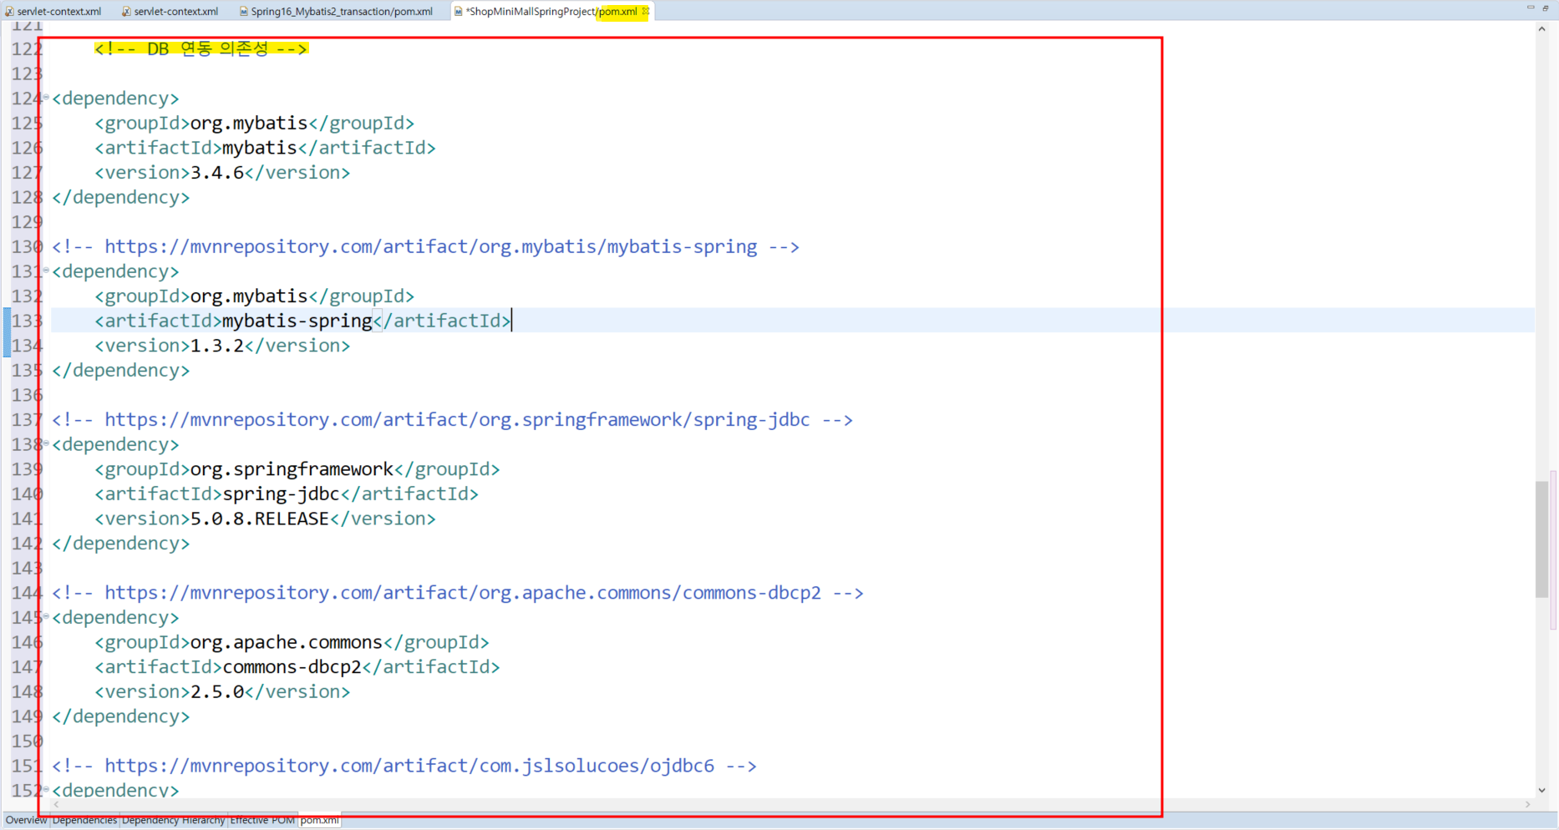Click the closing dependency tag on line 149
Viewport: 1559px width, 830px height.
click(x=121, y=716)
